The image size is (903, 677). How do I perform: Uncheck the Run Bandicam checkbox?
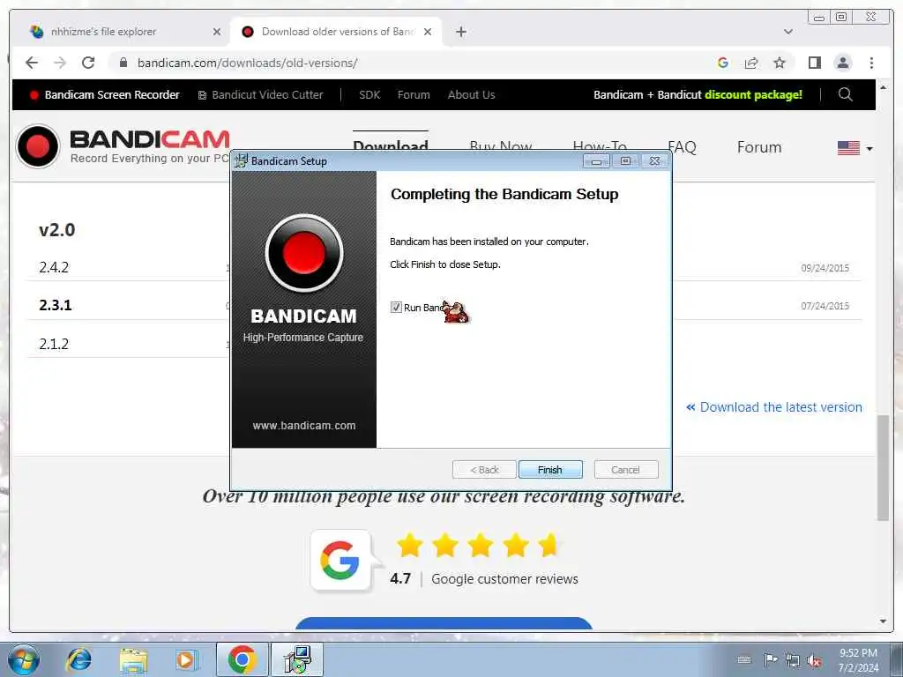(x=396, y=308)
